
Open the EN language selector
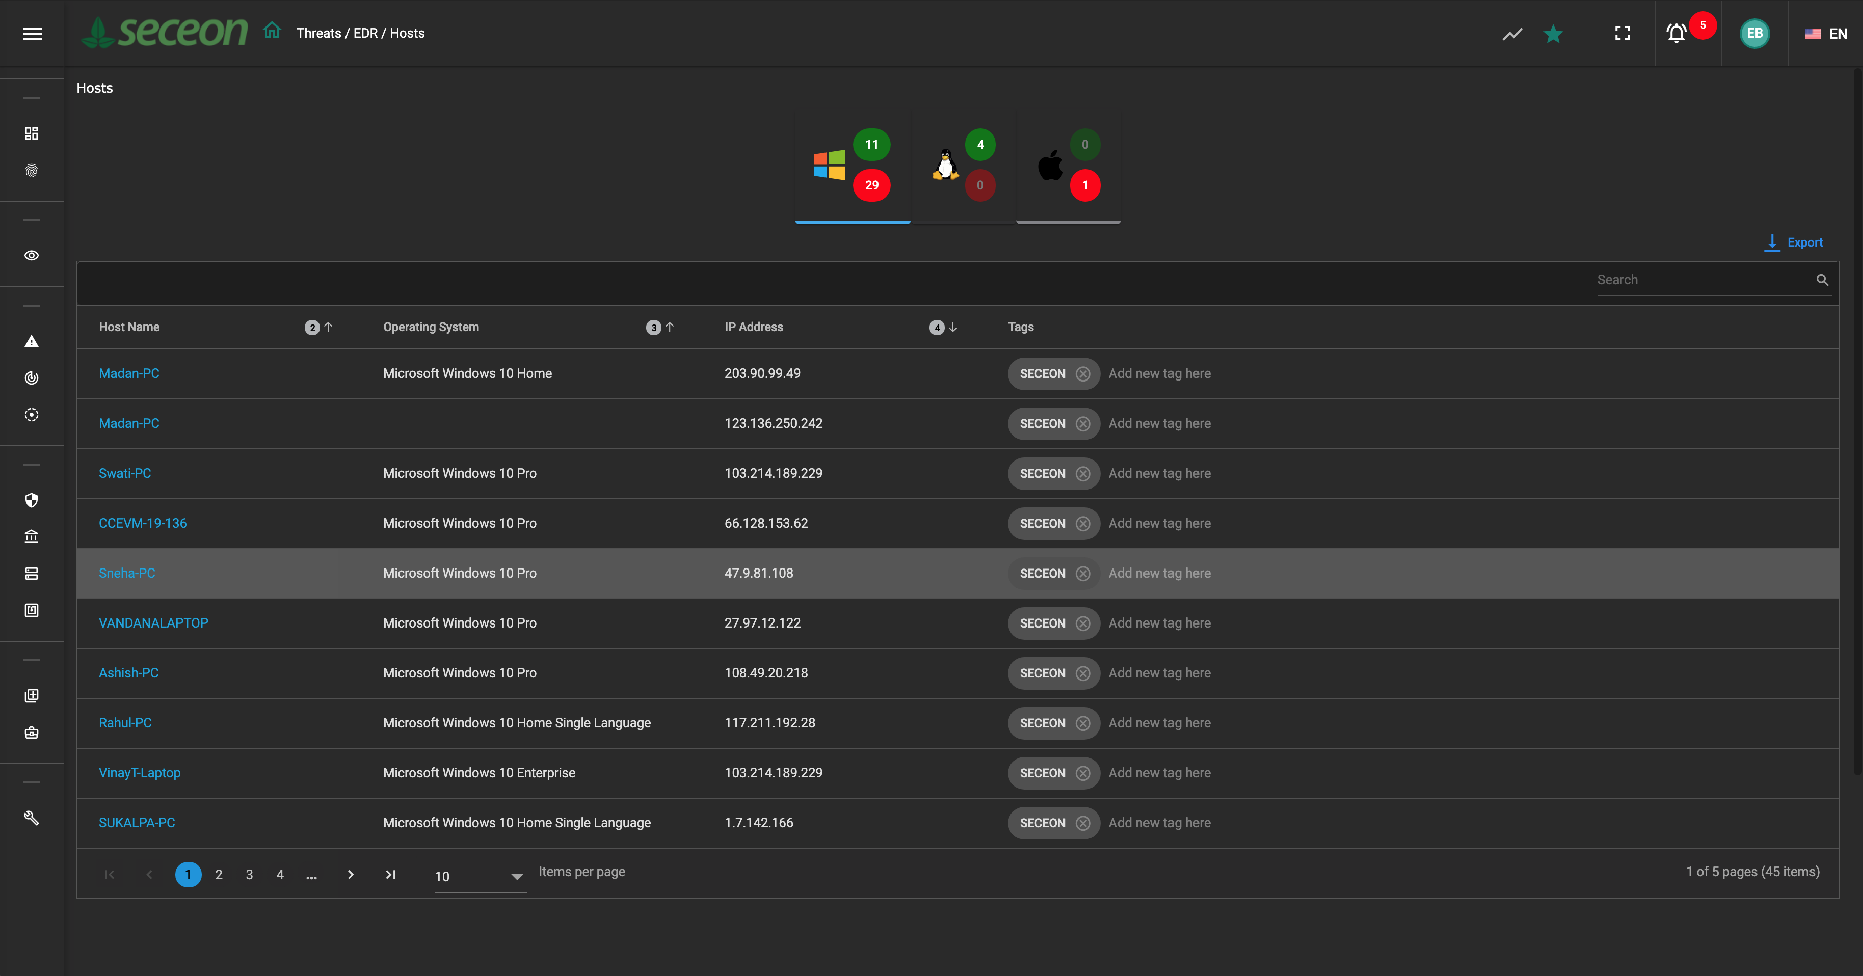[1825, 34]
